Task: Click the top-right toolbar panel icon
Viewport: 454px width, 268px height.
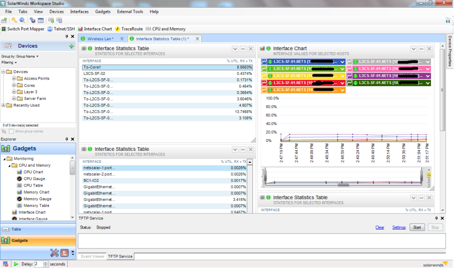Action: [448, 20]
